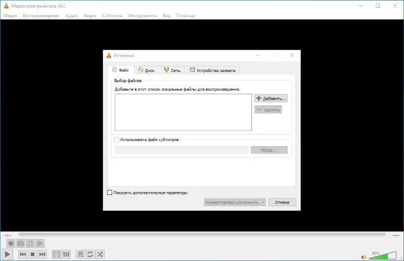Click the previous track button

tap(23, 254)
